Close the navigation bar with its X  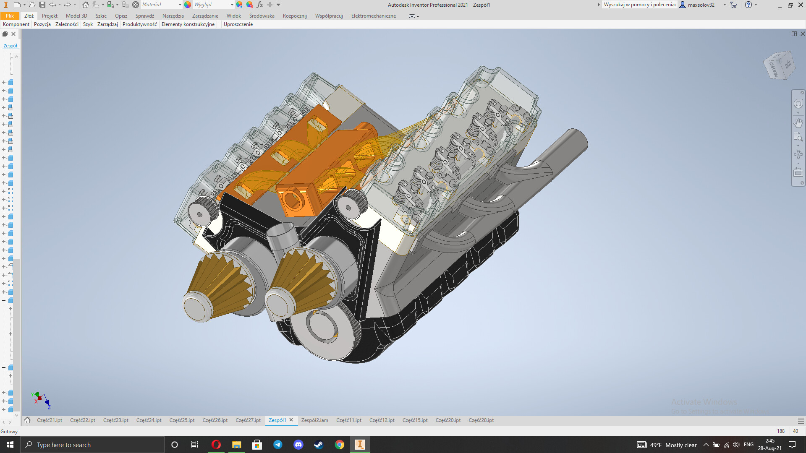click(x=802, y=93)
